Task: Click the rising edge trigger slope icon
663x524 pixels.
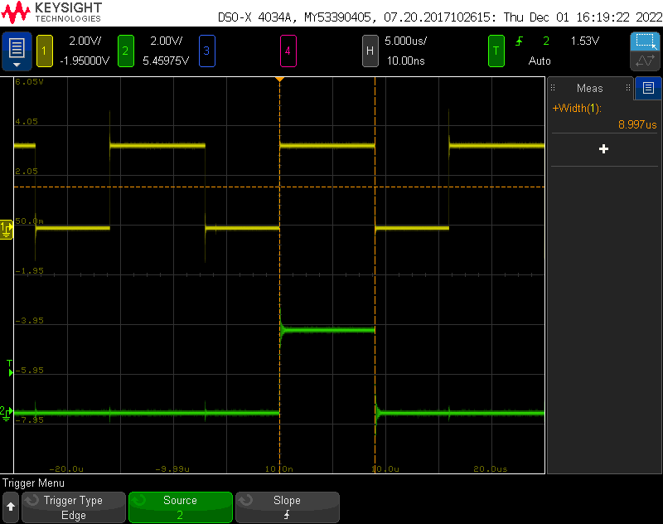Action: pos(518,40)
